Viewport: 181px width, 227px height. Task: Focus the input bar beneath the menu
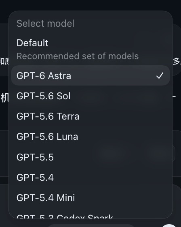pos(91,225)
